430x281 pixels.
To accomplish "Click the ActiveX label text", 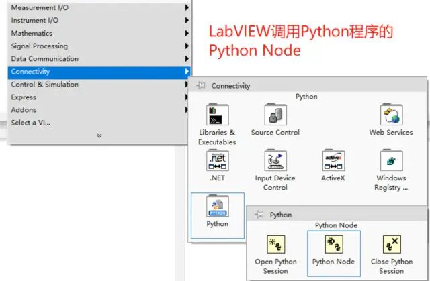I will (333, 178).
